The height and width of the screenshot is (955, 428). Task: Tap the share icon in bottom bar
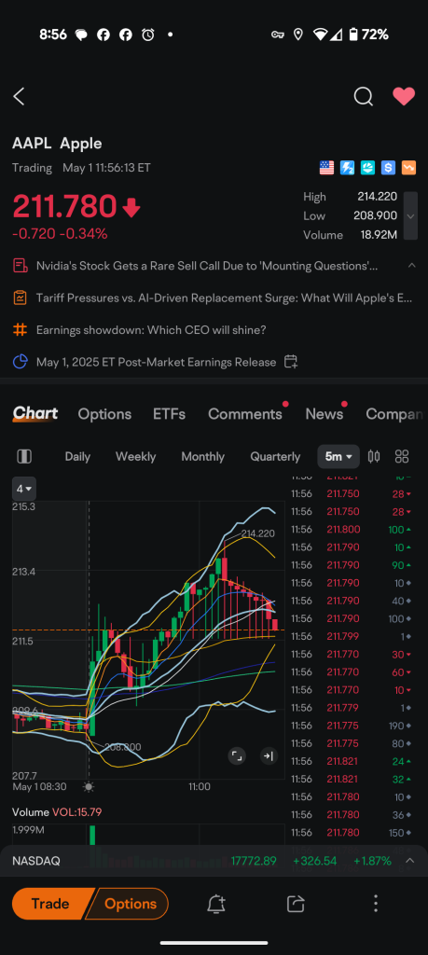click(x=296, y=903)
